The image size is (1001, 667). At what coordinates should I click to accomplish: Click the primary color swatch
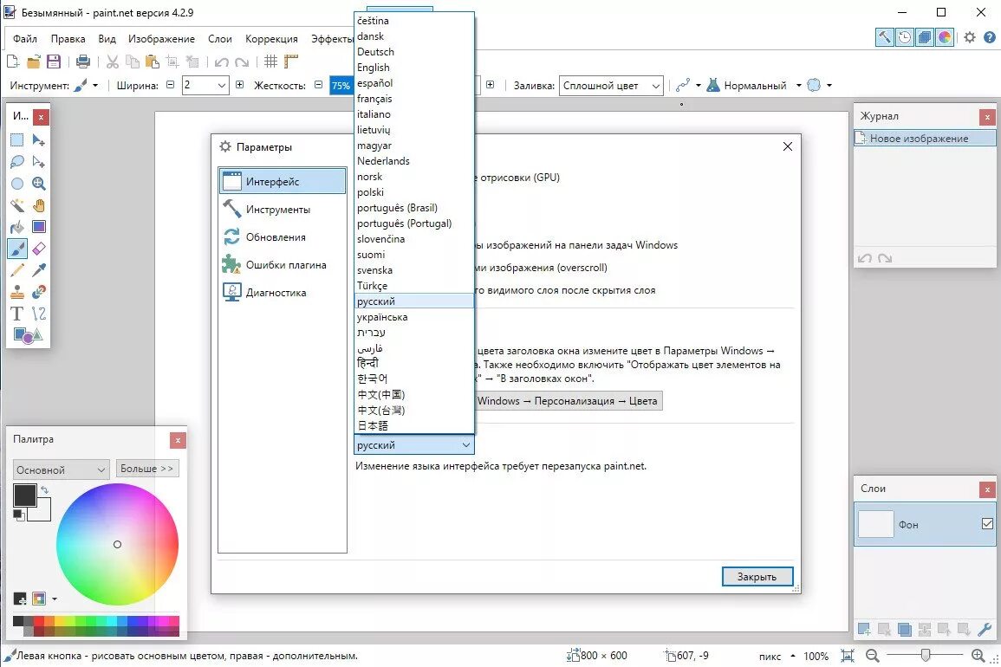coord(25,495)
